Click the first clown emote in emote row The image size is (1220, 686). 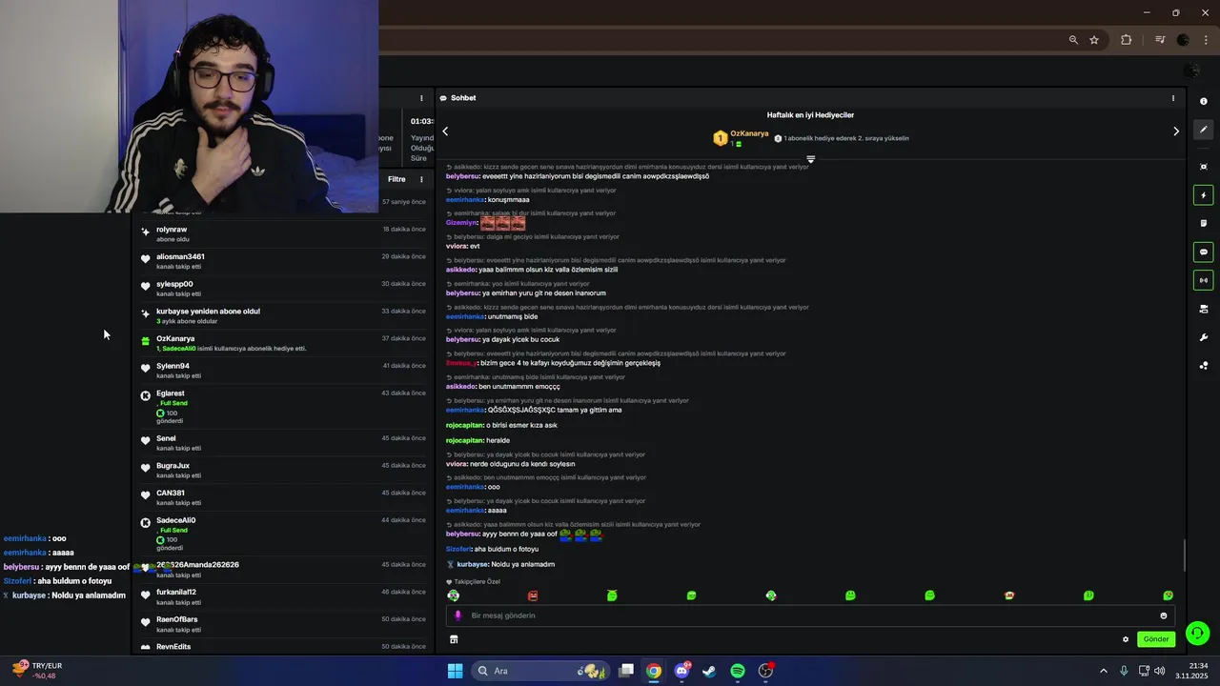pyautogui.click(x=454, y=595)
